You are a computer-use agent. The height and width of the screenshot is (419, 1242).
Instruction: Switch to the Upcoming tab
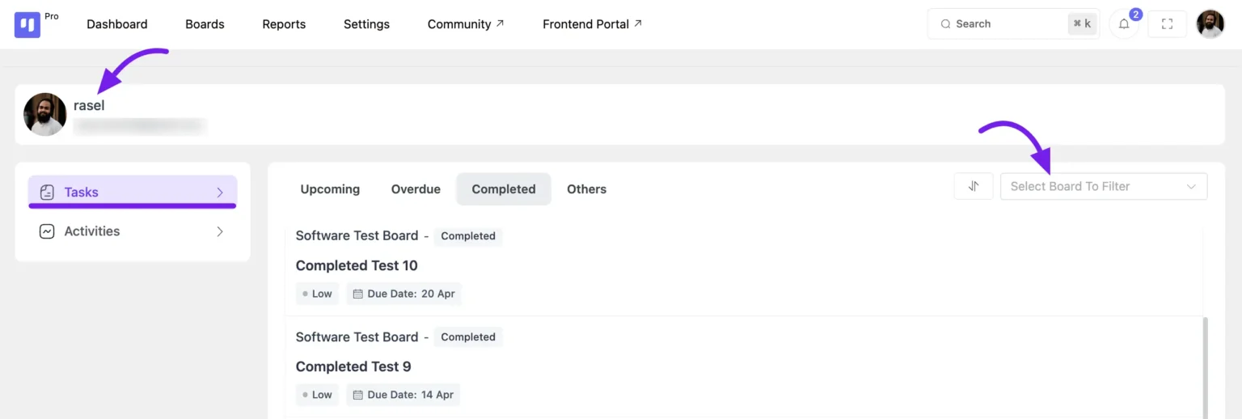tap(330, 189)
